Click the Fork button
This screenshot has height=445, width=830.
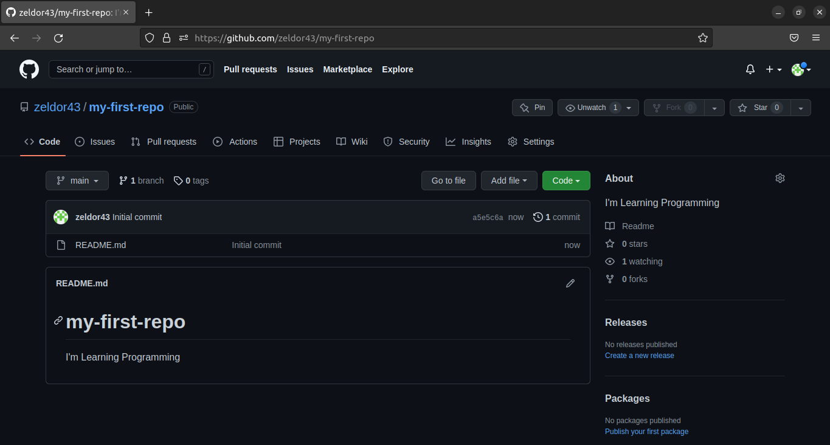(x=674, y=108)
